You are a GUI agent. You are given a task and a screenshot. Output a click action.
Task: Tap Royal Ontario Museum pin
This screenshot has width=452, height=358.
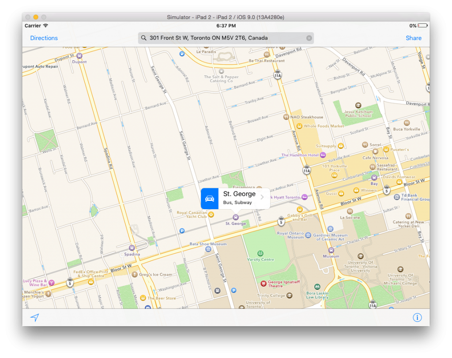click(308, 235)
